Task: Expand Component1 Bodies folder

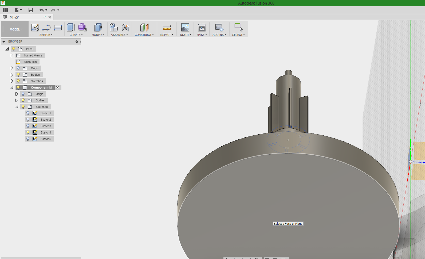Action: [17, 100]
